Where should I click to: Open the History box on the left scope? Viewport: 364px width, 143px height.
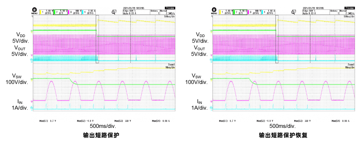(154, 12)
